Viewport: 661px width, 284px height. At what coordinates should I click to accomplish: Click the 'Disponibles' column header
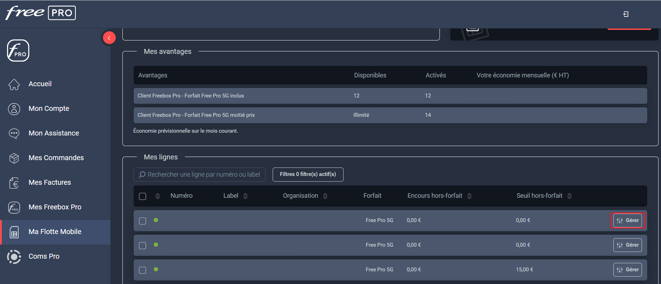370,75
